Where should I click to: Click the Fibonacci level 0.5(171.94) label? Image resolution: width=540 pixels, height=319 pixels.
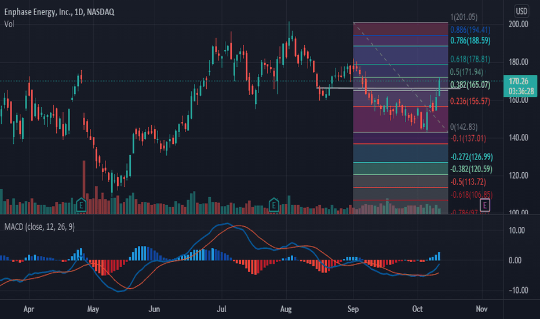pos(466,72)
